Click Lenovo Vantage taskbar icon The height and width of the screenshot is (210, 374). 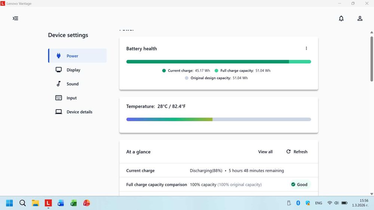pyautogui.click(x=48, y=203)
